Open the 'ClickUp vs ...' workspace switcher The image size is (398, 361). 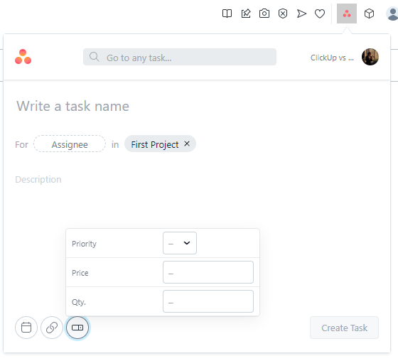point(332,58)
